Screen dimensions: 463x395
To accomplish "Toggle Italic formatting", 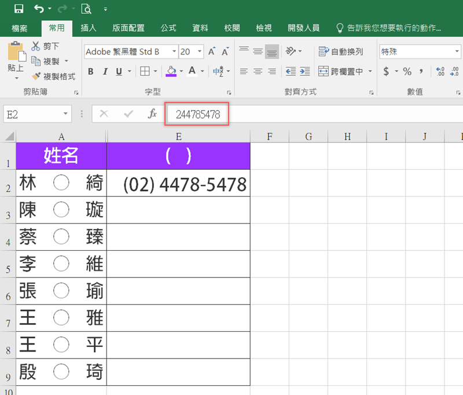I will pos(105,72).
